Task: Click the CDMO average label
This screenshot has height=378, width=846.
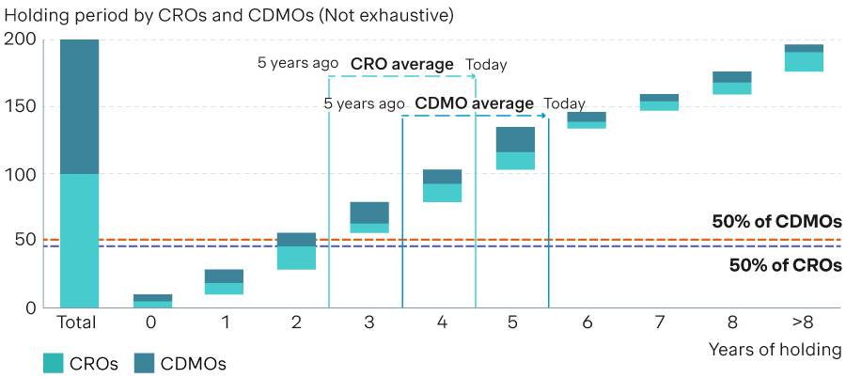Action: tap(474, 103)
